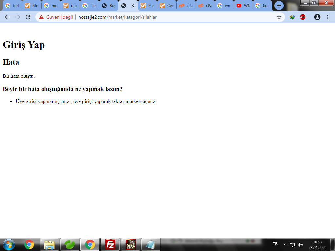Switch to the 'kon' Google tab
The width and height of the screenshot is (335, 251).
(x=262, y=6)
